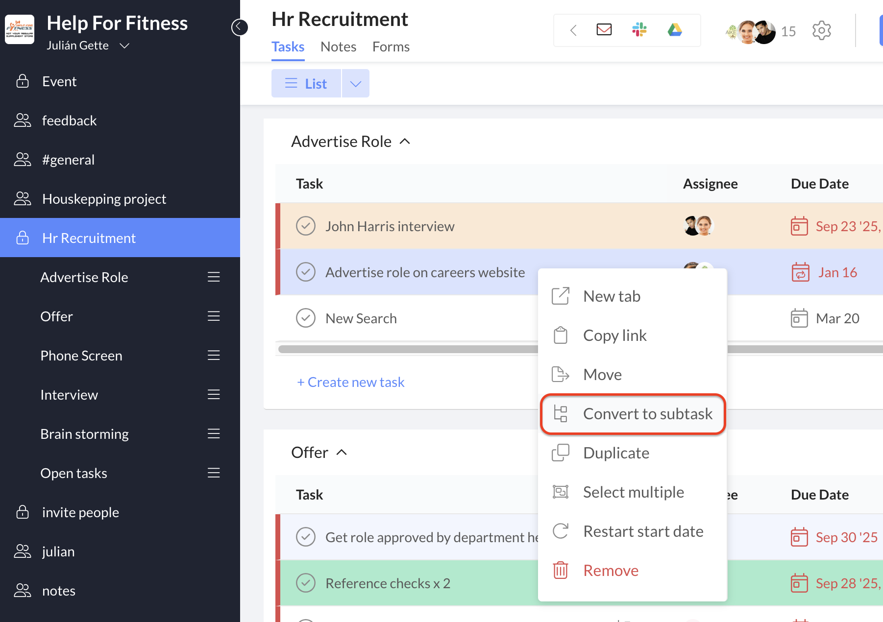The width and height of the screenshot is (883, 622).
Task: Click the Help For Fitness workspace logo
Action: point(20,29)
